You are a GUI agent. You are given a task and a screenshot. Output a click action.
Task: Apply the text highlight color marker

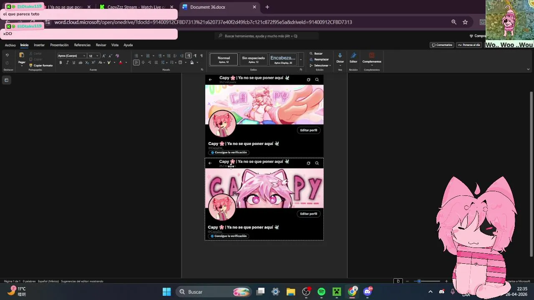(109, 62)
